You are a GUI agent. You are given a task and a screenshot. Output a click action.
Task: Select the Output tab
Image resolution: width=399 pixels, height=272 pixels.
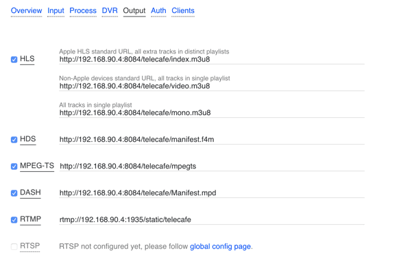(x=134, y=11)
